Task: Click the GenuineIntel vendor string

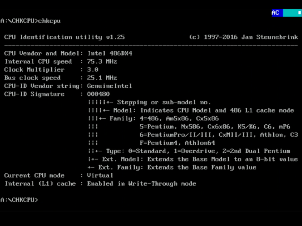Action: pos(109,86)
